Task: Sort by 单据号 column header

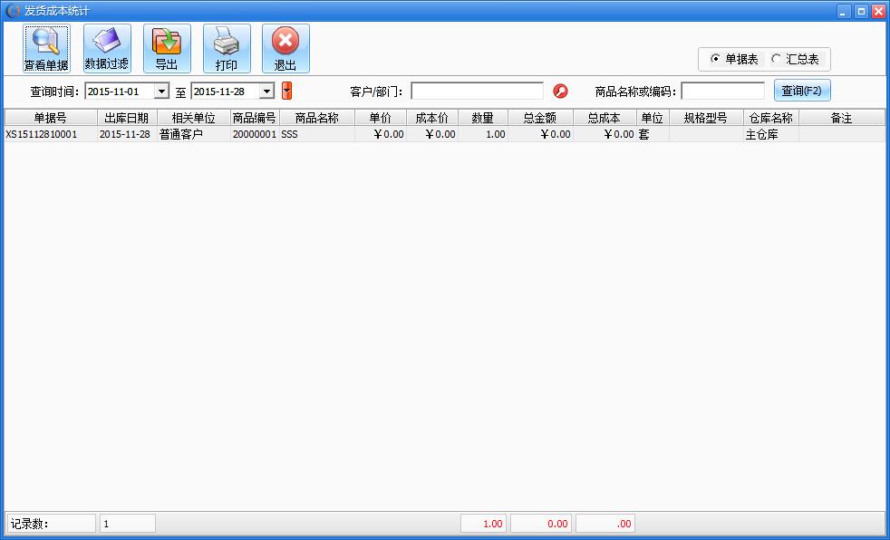Action: 51,118
